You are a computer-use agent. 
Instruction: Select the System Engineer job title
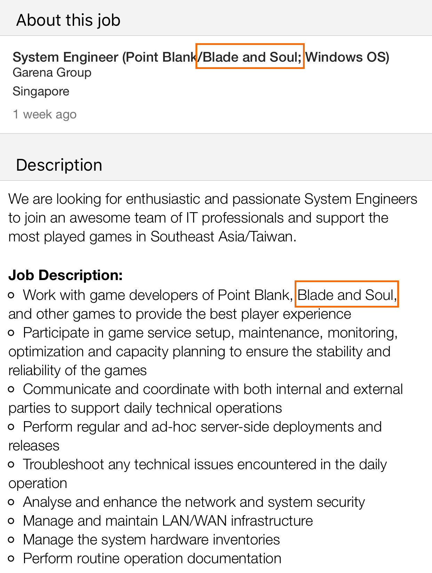pyautogui.click(x=201, y=57)
